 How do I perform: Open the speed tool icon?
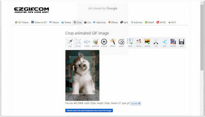pyautogui.click(x=121, y=43)
